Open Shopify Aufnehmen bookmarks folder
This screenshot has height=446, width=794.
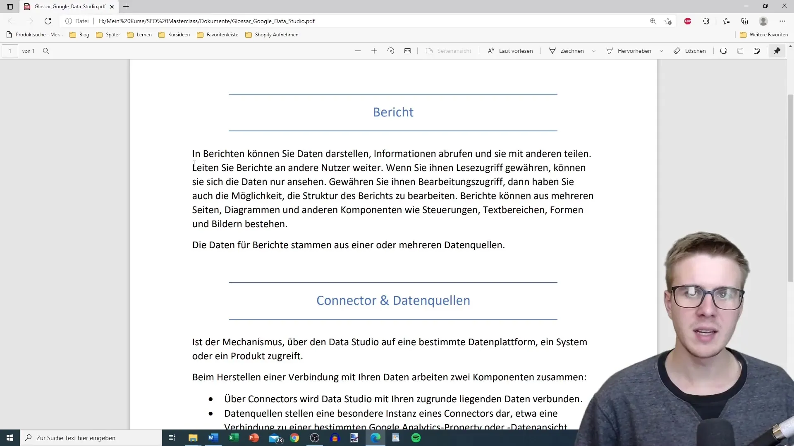(x=272, y=35)
